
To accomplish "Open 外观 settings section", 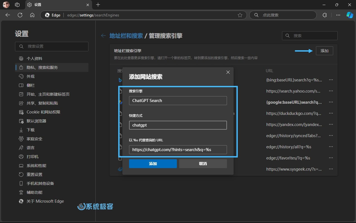I will pos(52,76).
